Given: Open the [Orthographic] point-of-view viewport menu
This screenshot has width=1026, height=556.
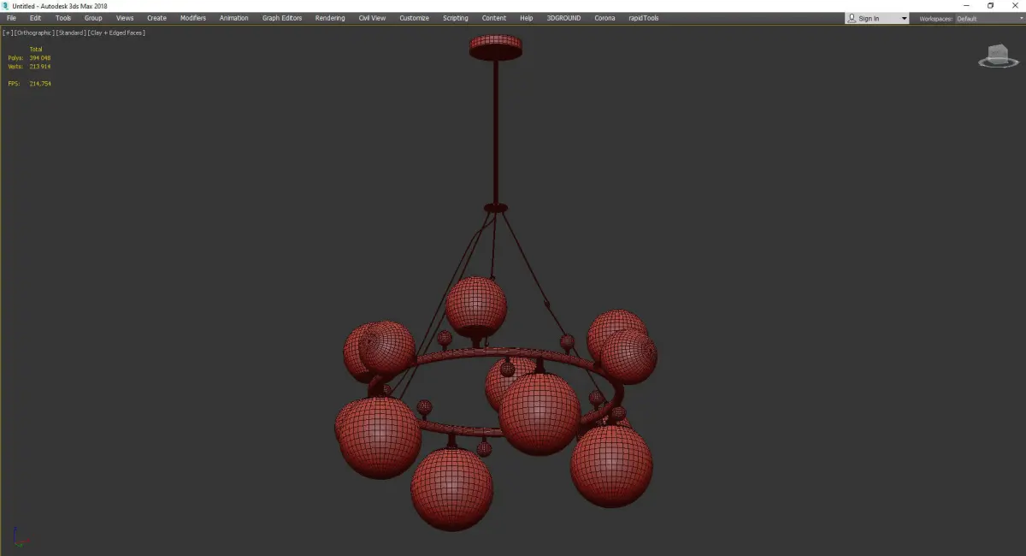Looking at the screenshot, I should click(x=34, y=33).
